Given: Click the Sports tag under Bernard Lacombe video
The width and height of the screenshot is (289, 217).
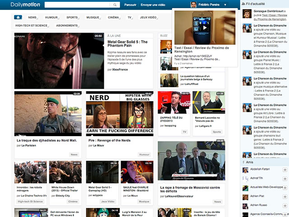Looking at the screenshot, I should [x=217, y=132].
